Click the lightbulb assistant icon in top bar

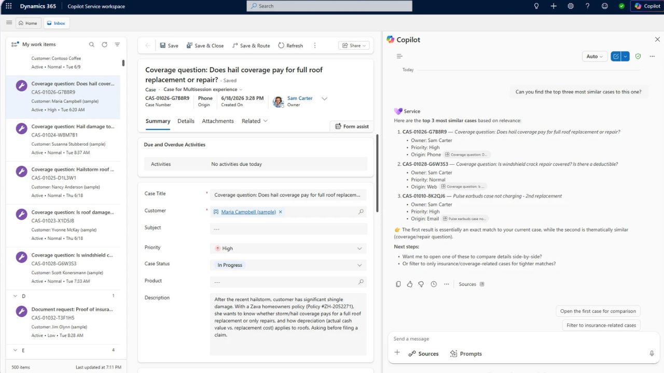click(x=536, y=6)
